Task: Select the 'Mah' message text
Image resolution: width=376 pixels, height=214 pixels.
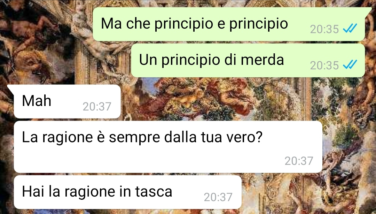Action: coord(37,101)
